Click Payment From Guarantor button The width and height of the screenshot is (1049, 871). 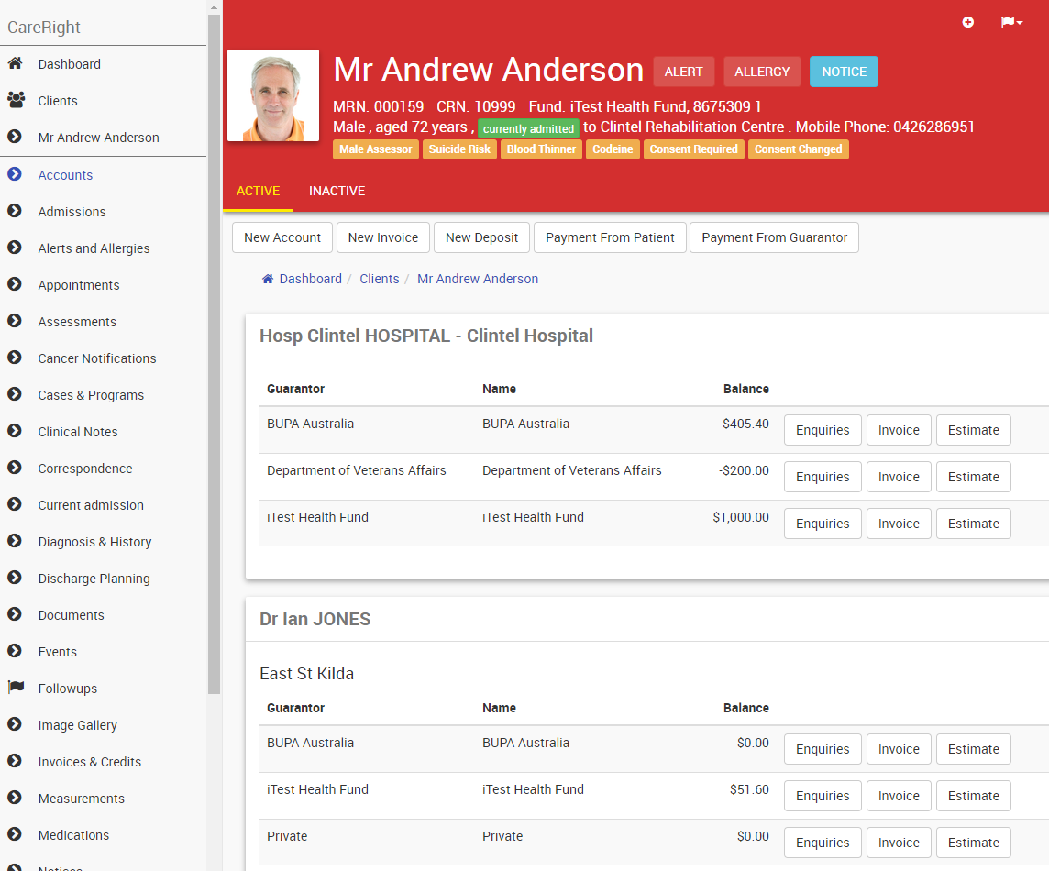tap(774, 237)
